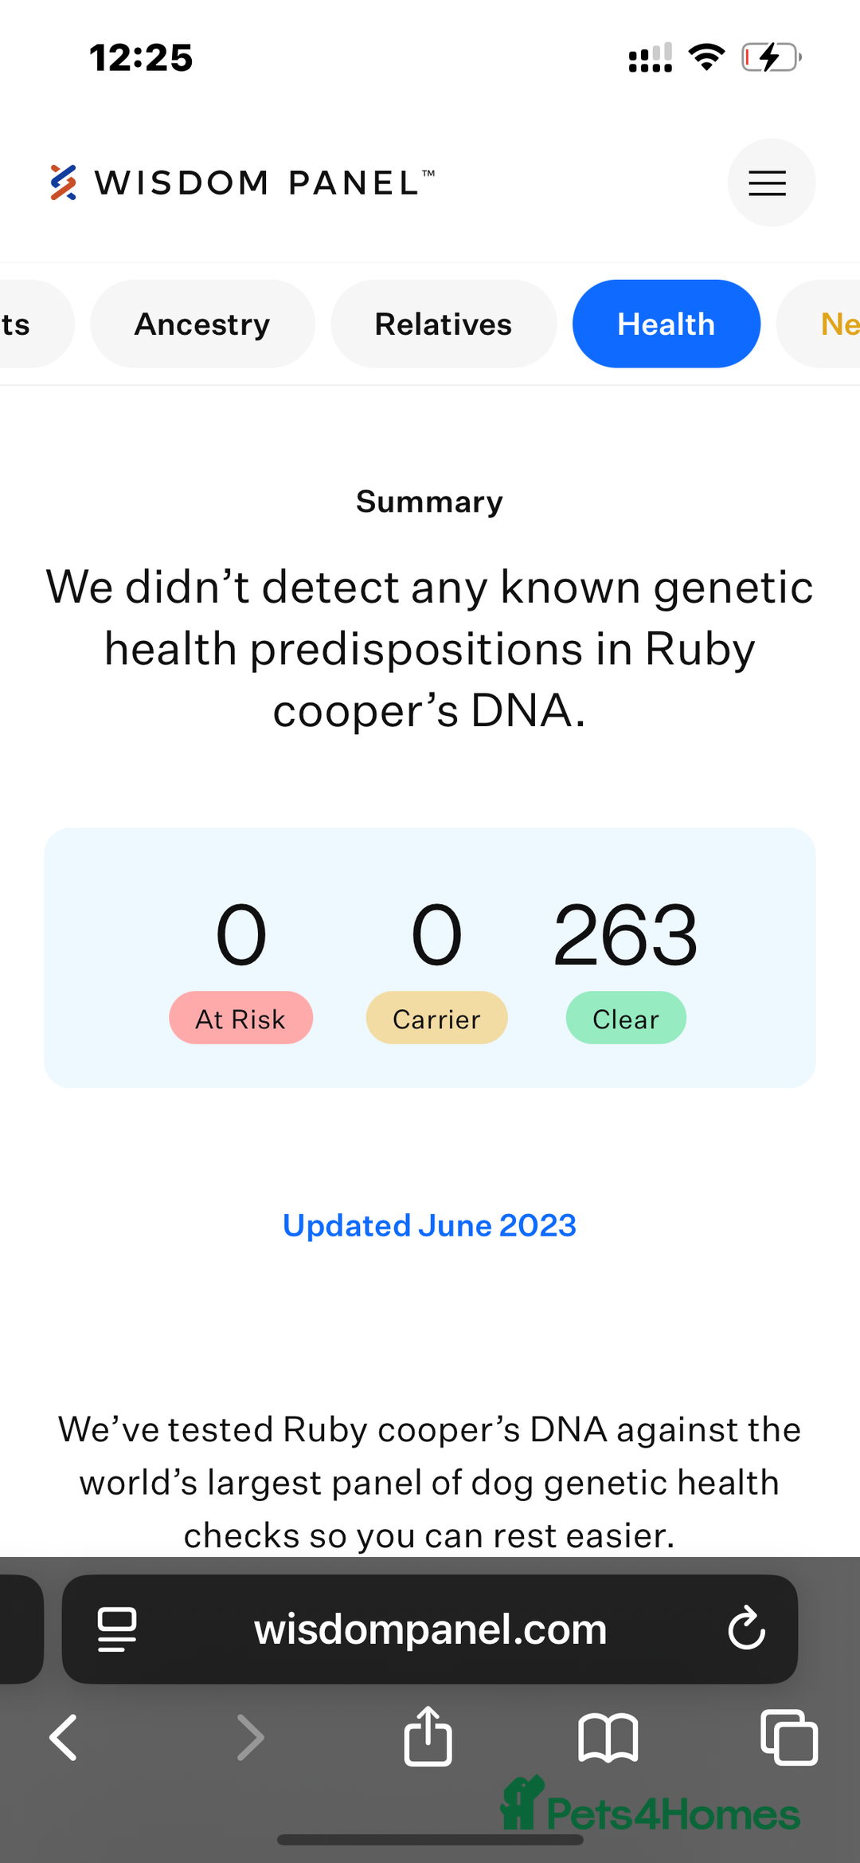Select the Health tab
Screen dimensions: 860x1863
point(666,324)
